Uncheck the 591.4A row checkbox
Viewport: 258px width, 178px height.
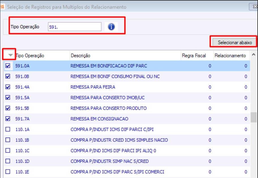(8, 87)
